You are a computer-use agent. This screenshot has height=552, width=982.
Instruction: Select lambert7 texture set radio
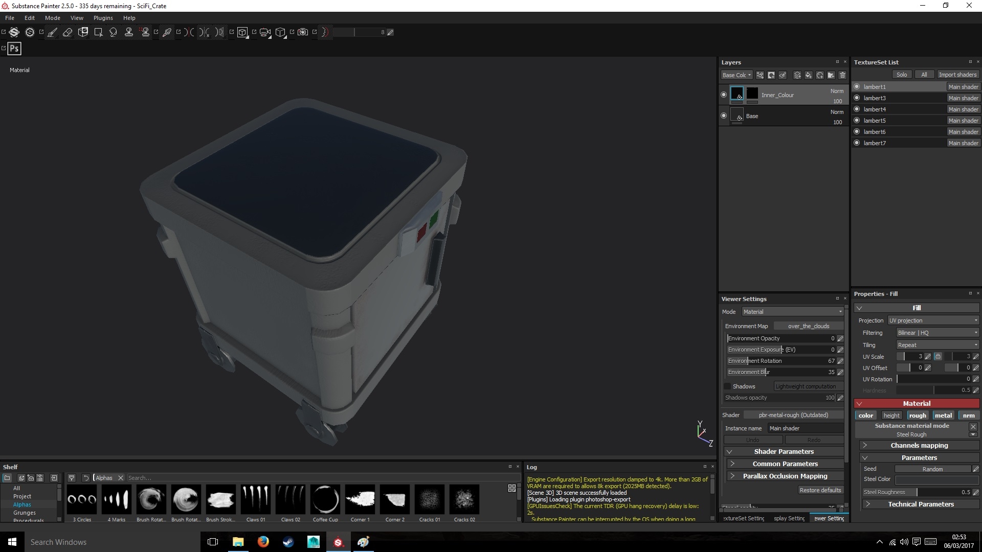tap(857, 143)
